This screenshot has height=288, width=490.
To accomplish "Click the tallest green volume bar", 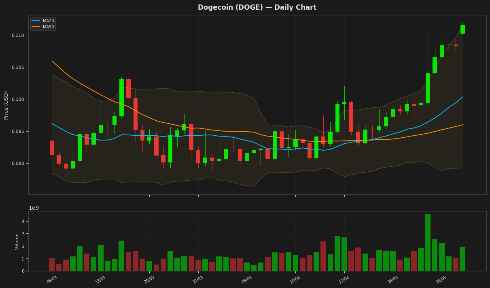I will click(428, 242).
